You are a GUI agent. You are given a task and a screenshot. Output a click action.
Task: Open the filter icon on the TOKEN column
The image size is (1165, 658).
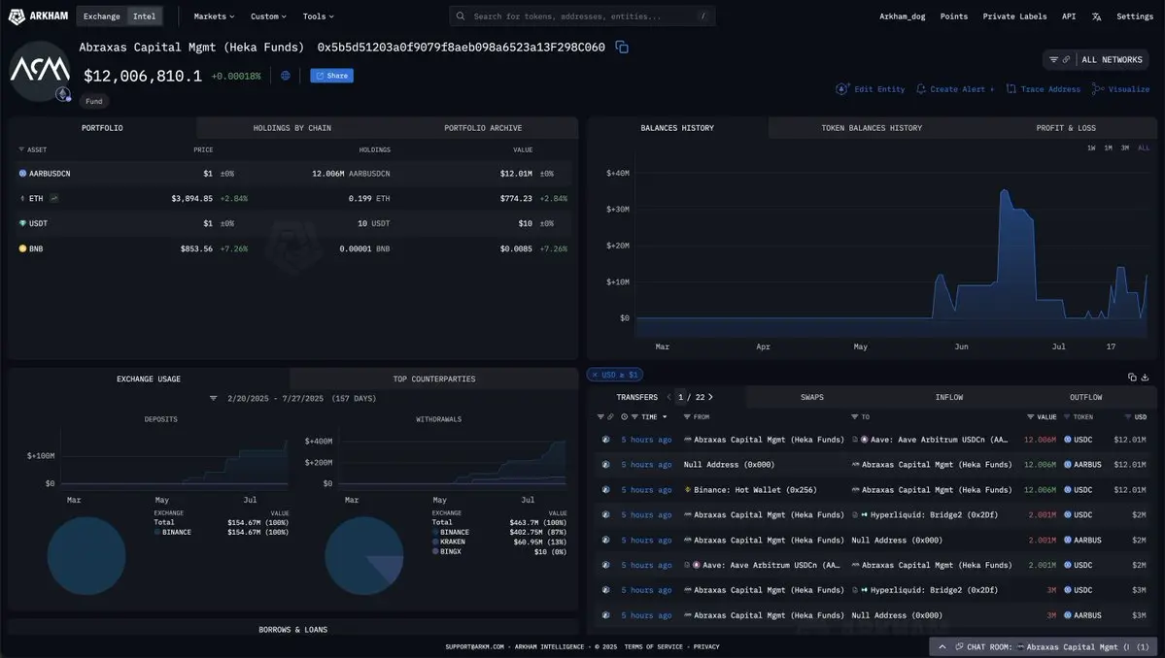1067,417
